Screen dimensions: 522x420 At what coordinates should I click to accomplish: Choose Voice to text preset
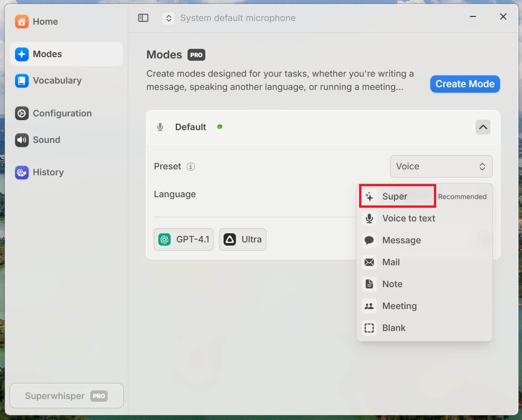click(x=408, y=218)
